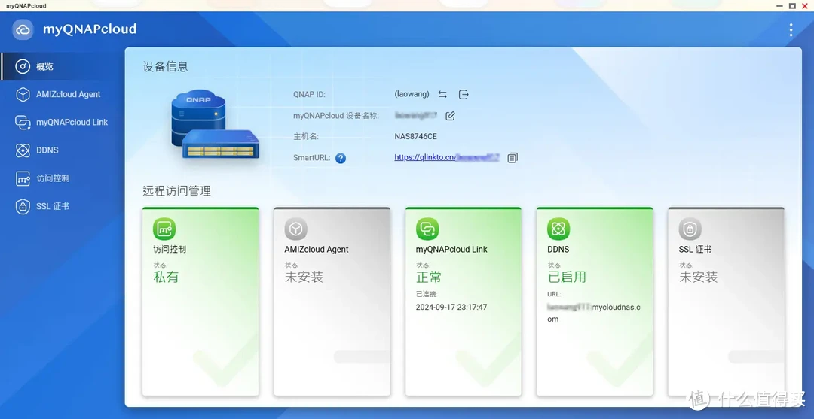Image resolution: width=814 pixels, height=419 pixels.
Task: Click the 设备信息 section heading
Action: [166, 67]
